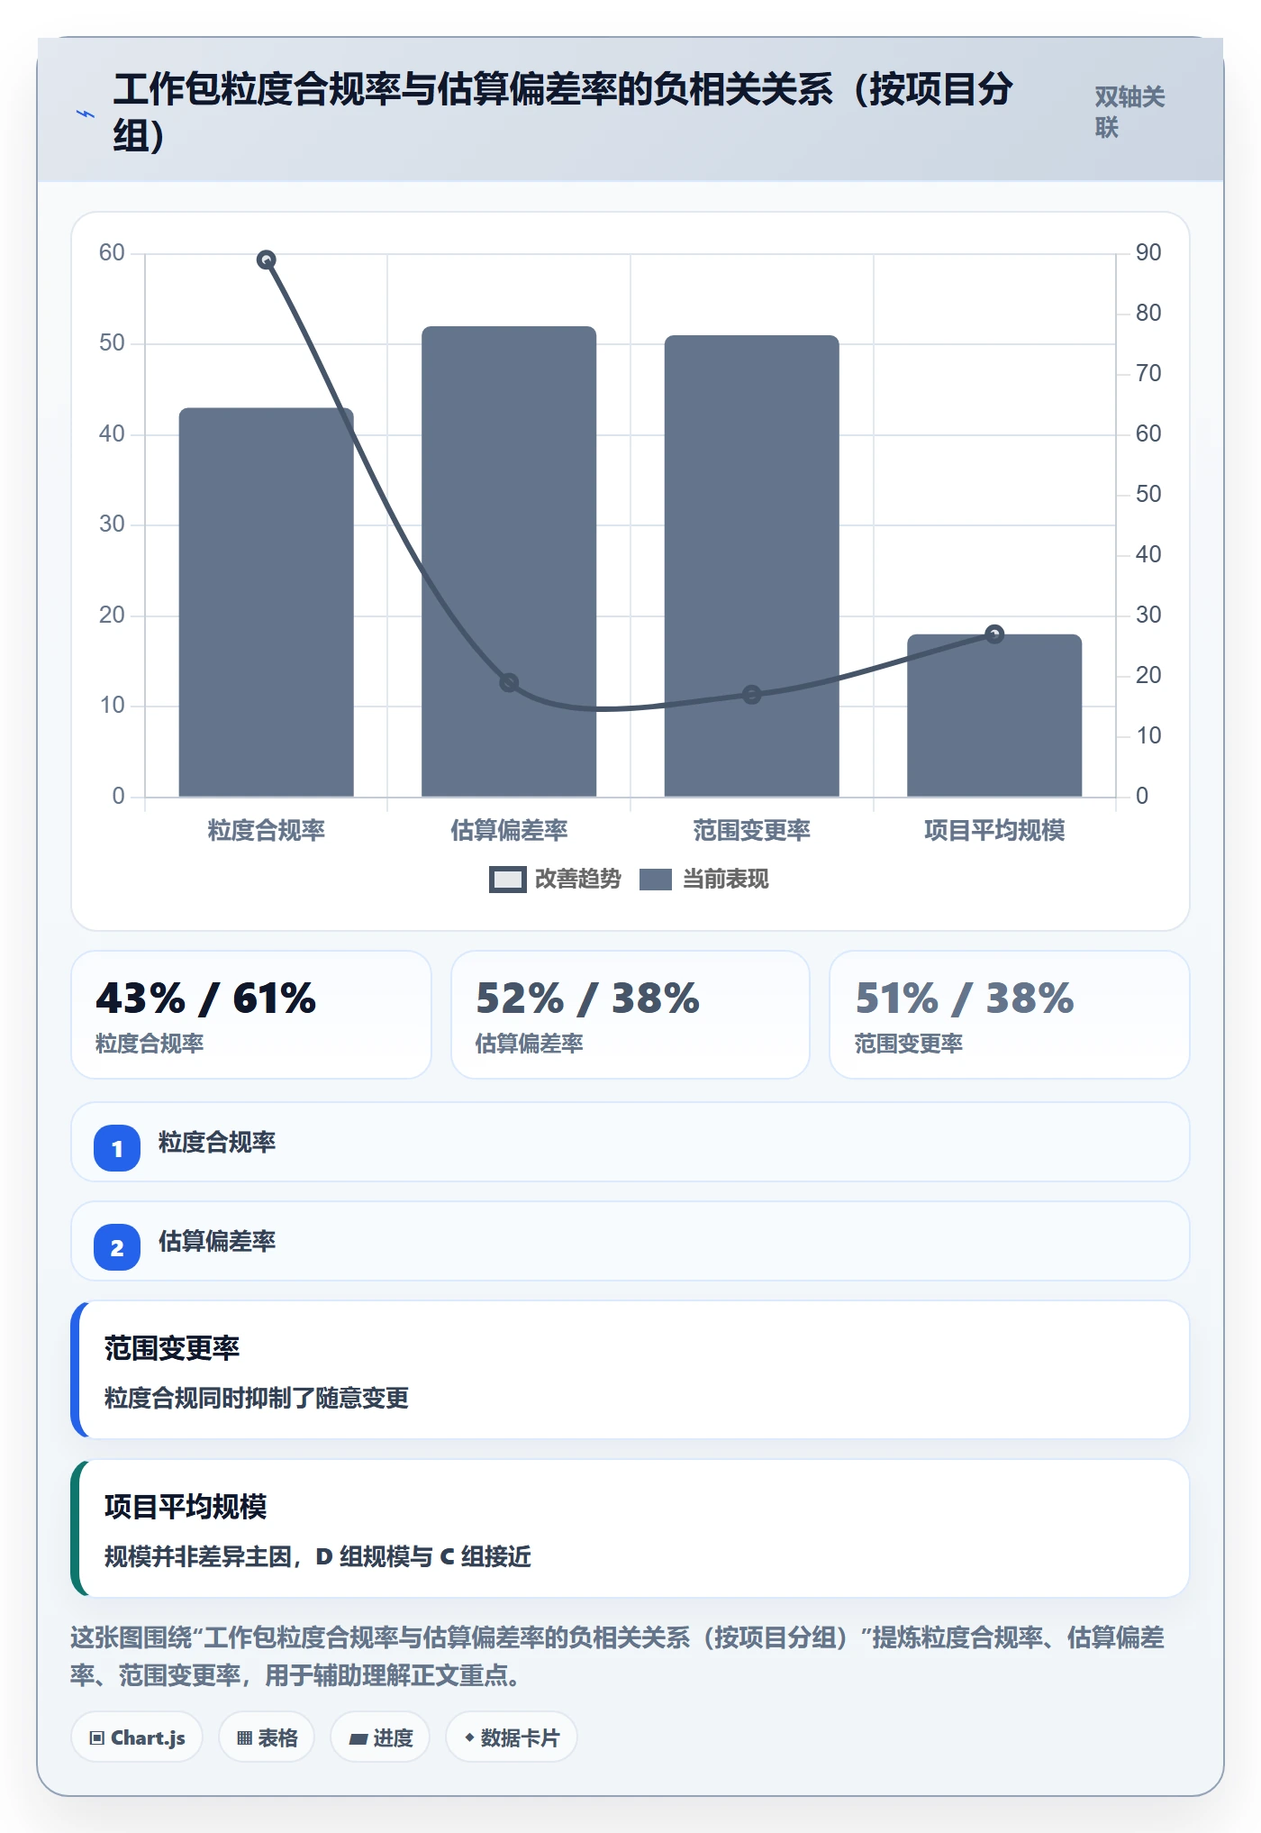Click the blue number 2 badge

click(x=117, y=1247)
